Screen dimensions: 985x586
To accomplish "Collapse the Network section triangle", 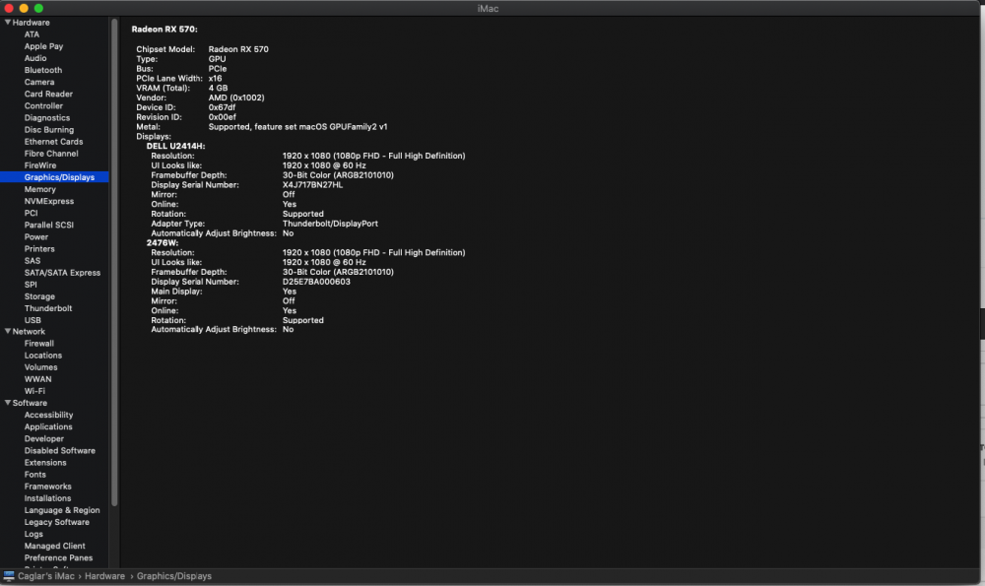I will pos(8,331).
